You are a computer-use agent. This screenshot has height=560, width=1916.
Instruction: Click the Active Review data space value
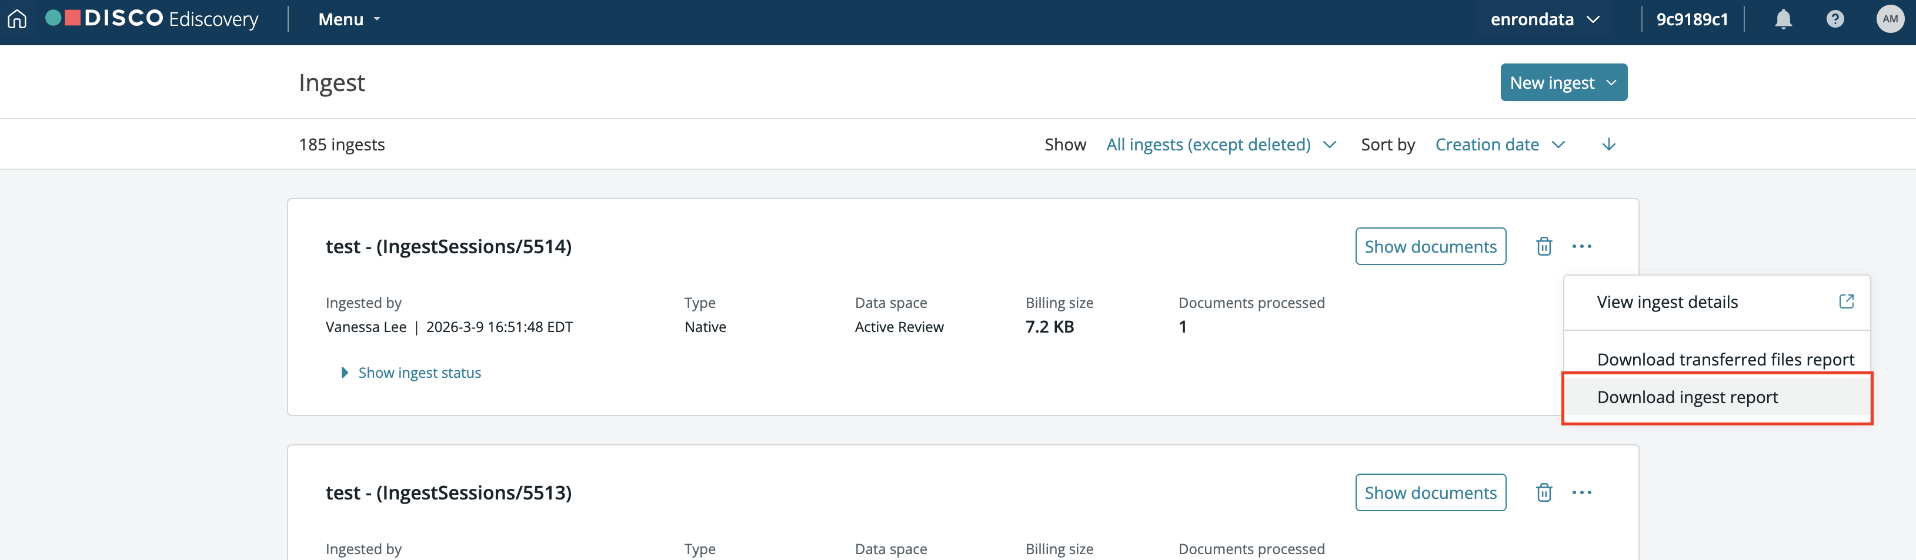899,327
